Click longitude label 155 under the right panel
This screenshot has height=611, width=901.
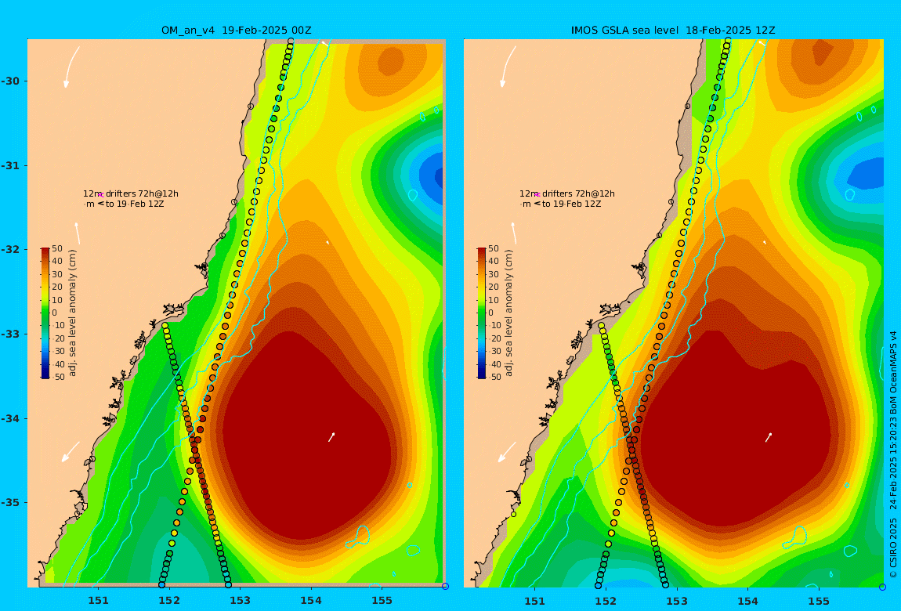pyautogui.click(x=819, y=601)
